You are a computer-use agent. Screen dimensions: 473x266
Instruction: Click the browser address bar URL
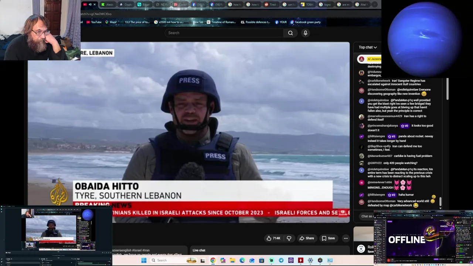(96, 14)
